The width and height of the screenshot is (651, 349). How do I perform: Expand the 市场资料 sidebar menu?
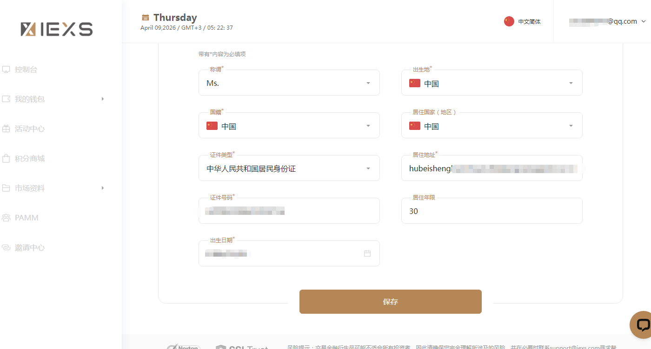53,188
